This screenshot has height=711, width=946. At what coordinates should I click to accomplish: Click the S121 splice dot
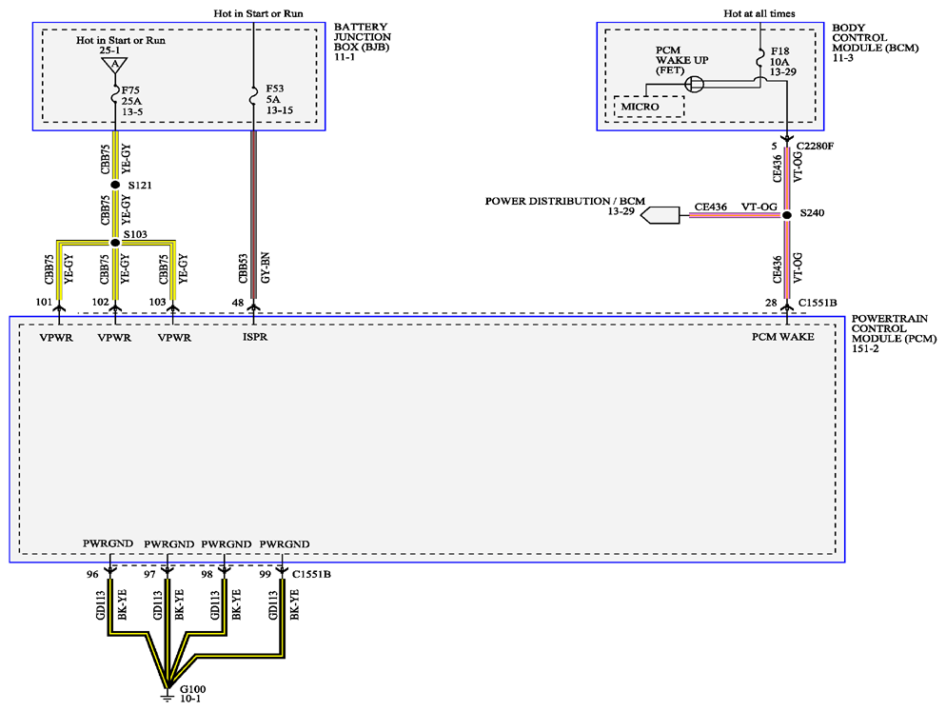[114, 185]
